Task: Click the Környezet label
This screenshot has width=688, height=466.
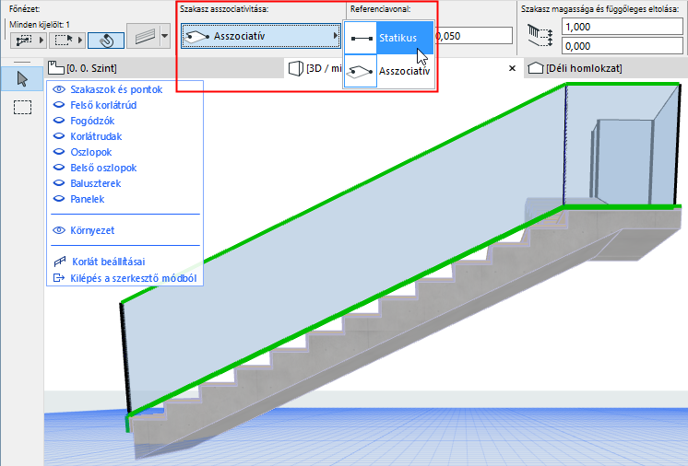Action: [x=92, y=230]
